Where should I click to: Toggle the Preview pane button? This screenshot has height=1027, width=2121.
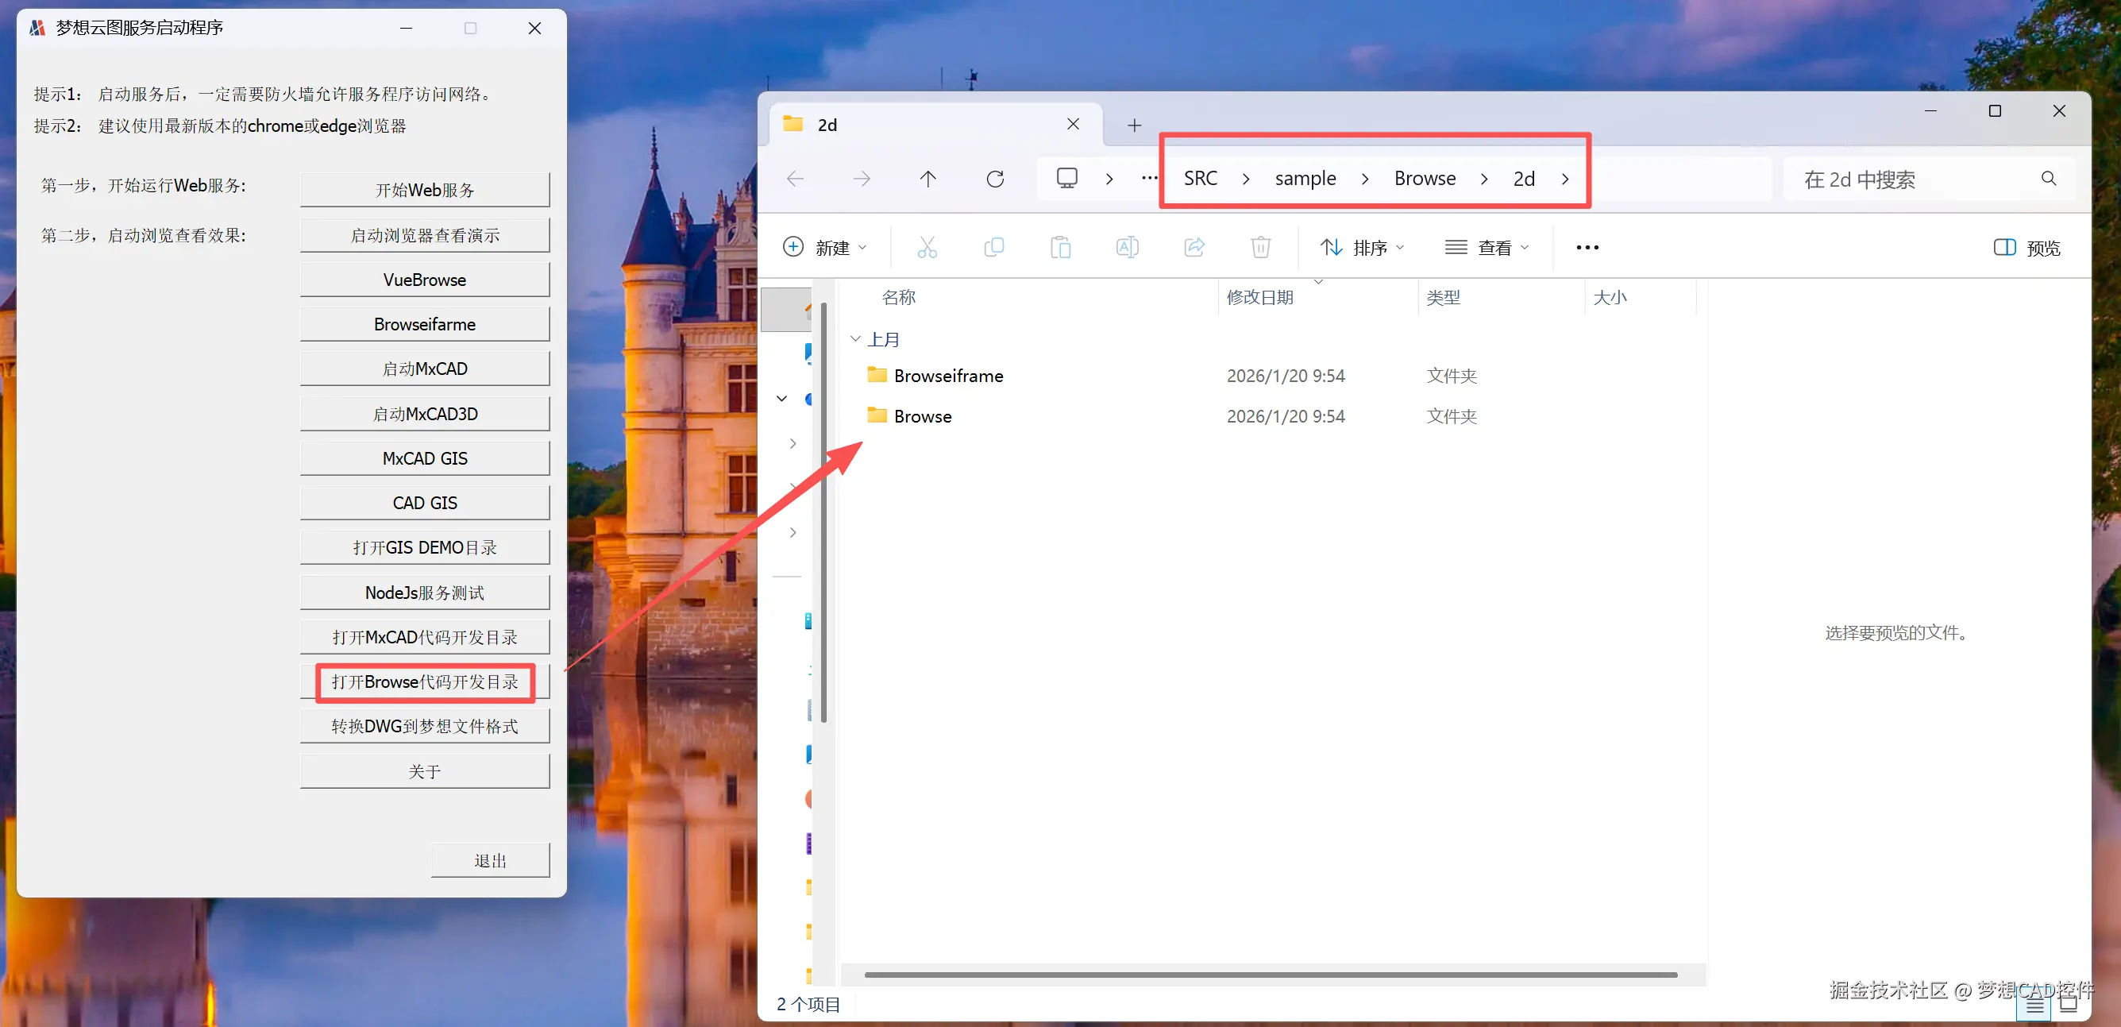2027,248
